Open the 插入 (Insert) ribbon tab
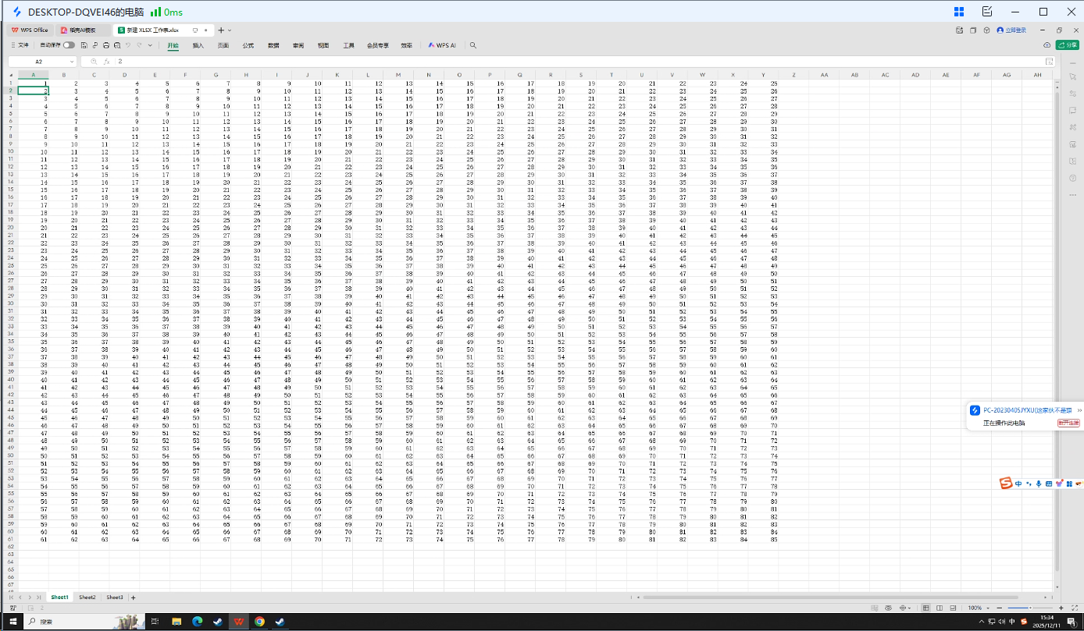This screenshot has height=631, width=1084. coord(198,45)
